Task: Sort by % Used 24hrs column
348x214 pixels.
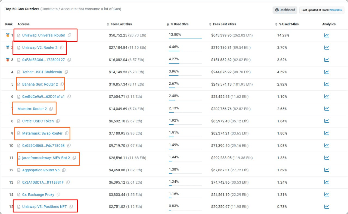Action: click(287, 24)
